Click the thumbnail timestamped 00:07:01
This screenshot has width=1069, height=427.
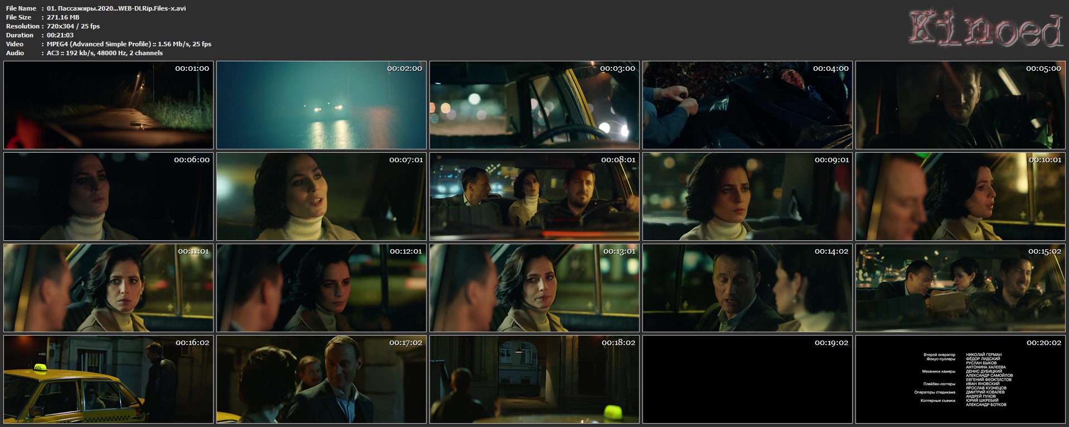pyautogui.click(x=321, y=196)
